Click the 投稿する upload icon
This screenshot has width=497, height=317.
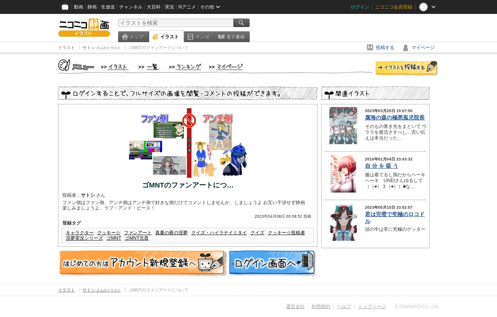[370, 47]
